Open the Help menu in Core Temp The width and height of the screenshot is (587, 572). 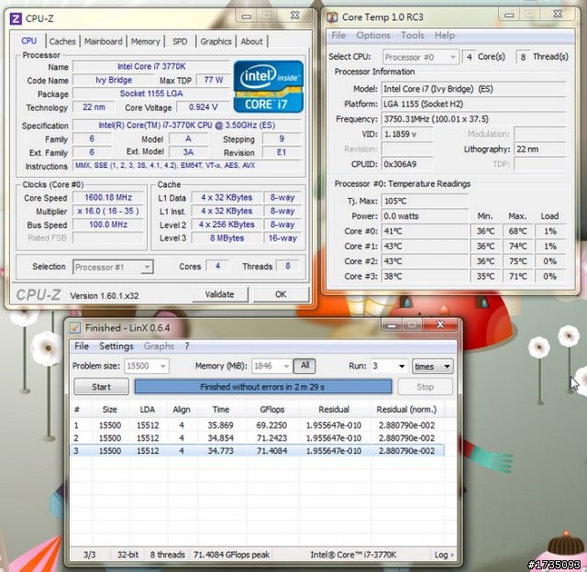(x=444, y=35)
